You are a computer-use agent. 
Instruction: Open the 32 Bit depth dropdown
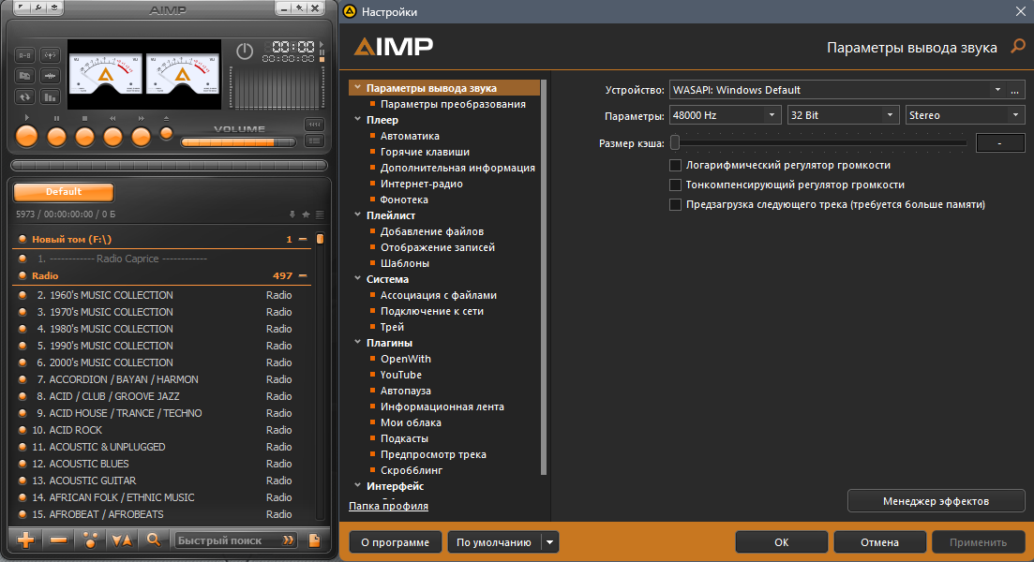click(x=844, y=115)
